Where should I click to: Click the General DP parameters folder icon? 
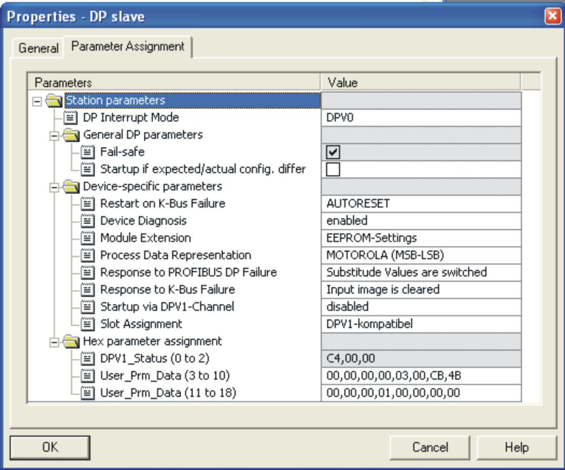pyautogui.click(x=71, y=135)
